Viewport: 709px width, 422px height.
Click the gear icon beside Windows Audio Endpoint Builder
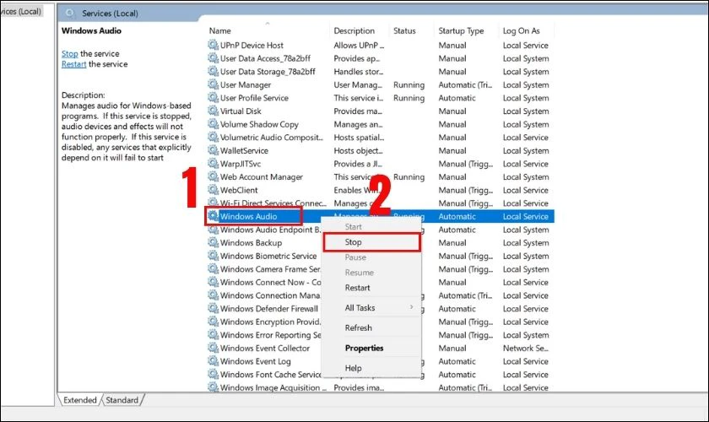click(213, 229)
